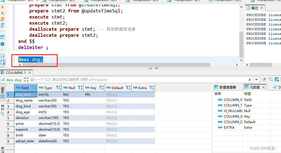Viewport: 281px width, 153px height.
Task: Click the varchar(100) type cell
Action: tap(49, 118)
